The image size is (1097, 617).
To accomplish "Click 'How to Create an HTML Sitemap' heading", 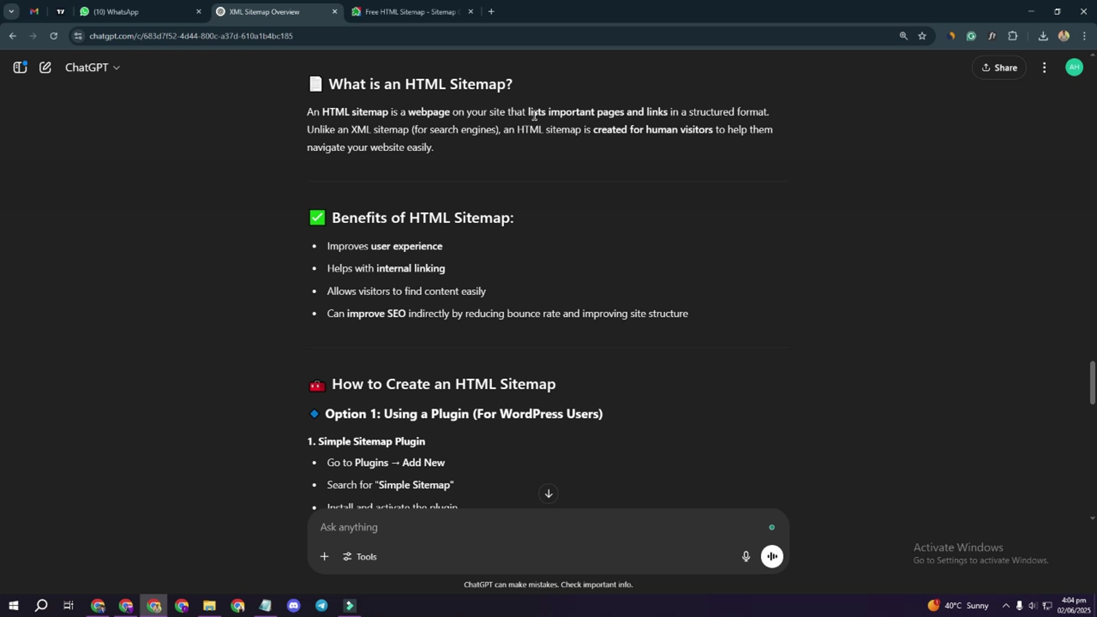I will (444, 384).
